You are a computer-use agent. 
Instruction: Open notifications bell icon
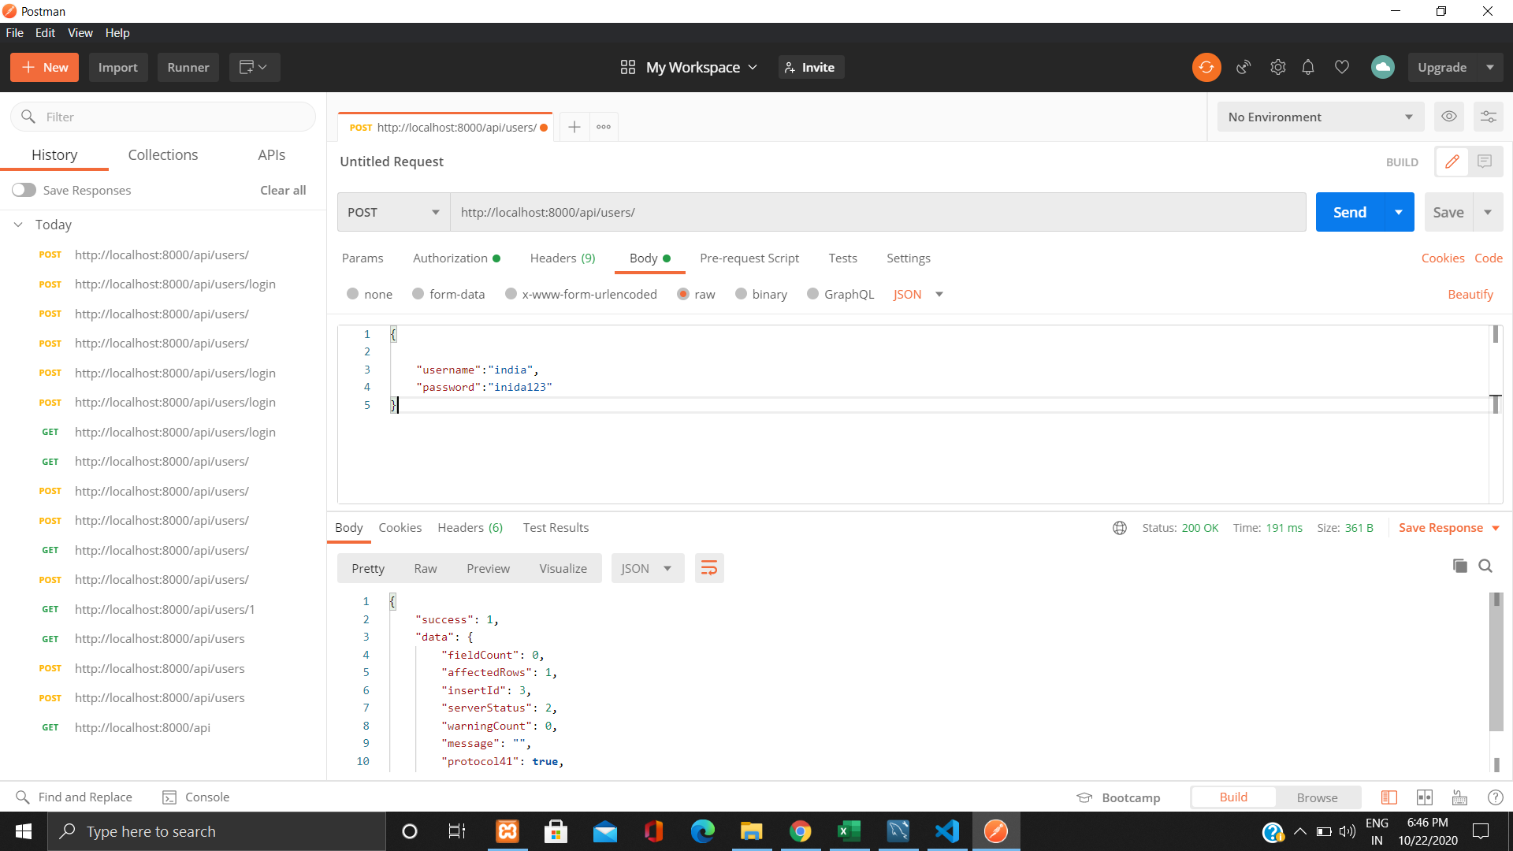click(x=1308, y=68)
